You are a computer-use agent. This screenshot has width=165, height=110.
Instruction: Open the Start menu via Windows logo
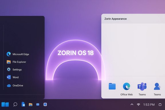5,105
